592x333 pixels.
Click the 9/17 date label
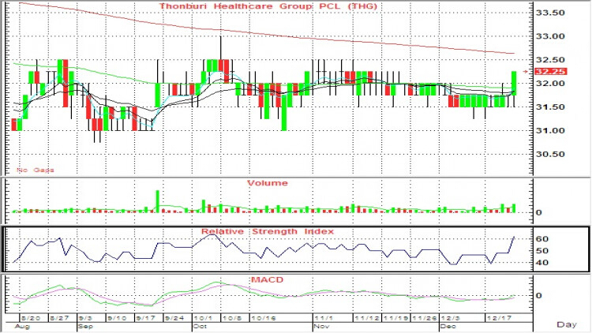tap(146, 318)
